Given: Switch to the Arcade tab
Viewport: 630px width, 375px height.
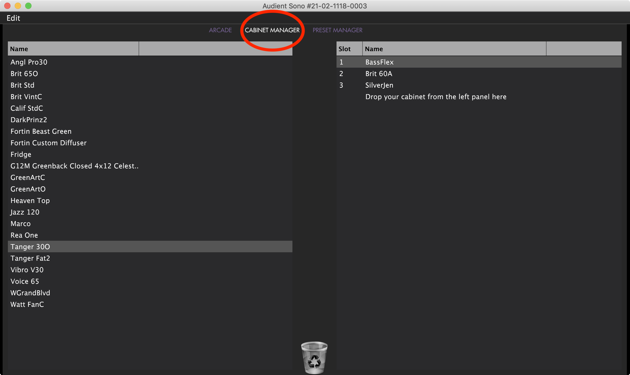Looking at the screenshot, I should point(220,30).
